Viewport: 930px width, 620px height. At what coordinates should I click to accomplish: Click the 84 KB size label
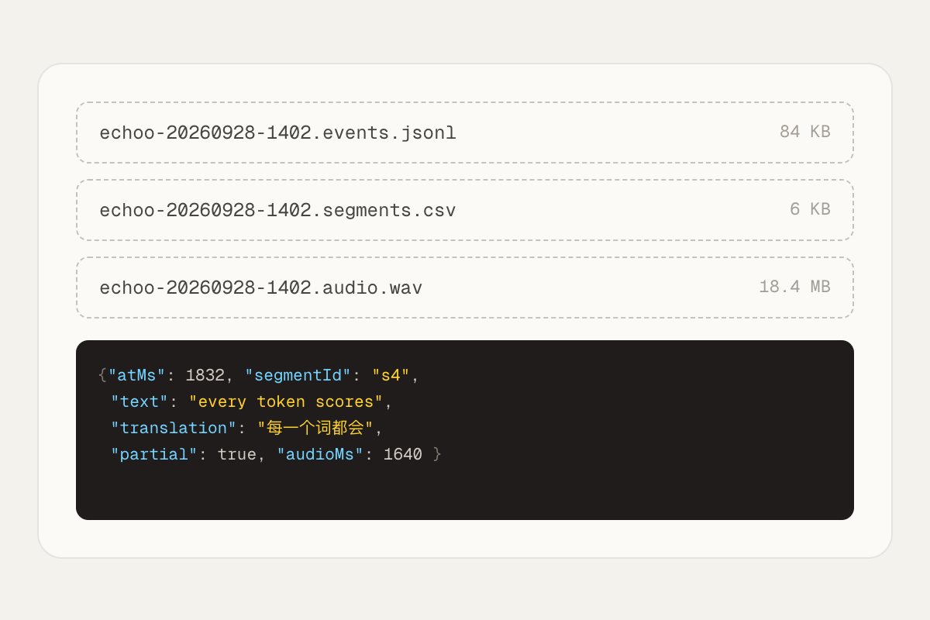tap(804, 132)
